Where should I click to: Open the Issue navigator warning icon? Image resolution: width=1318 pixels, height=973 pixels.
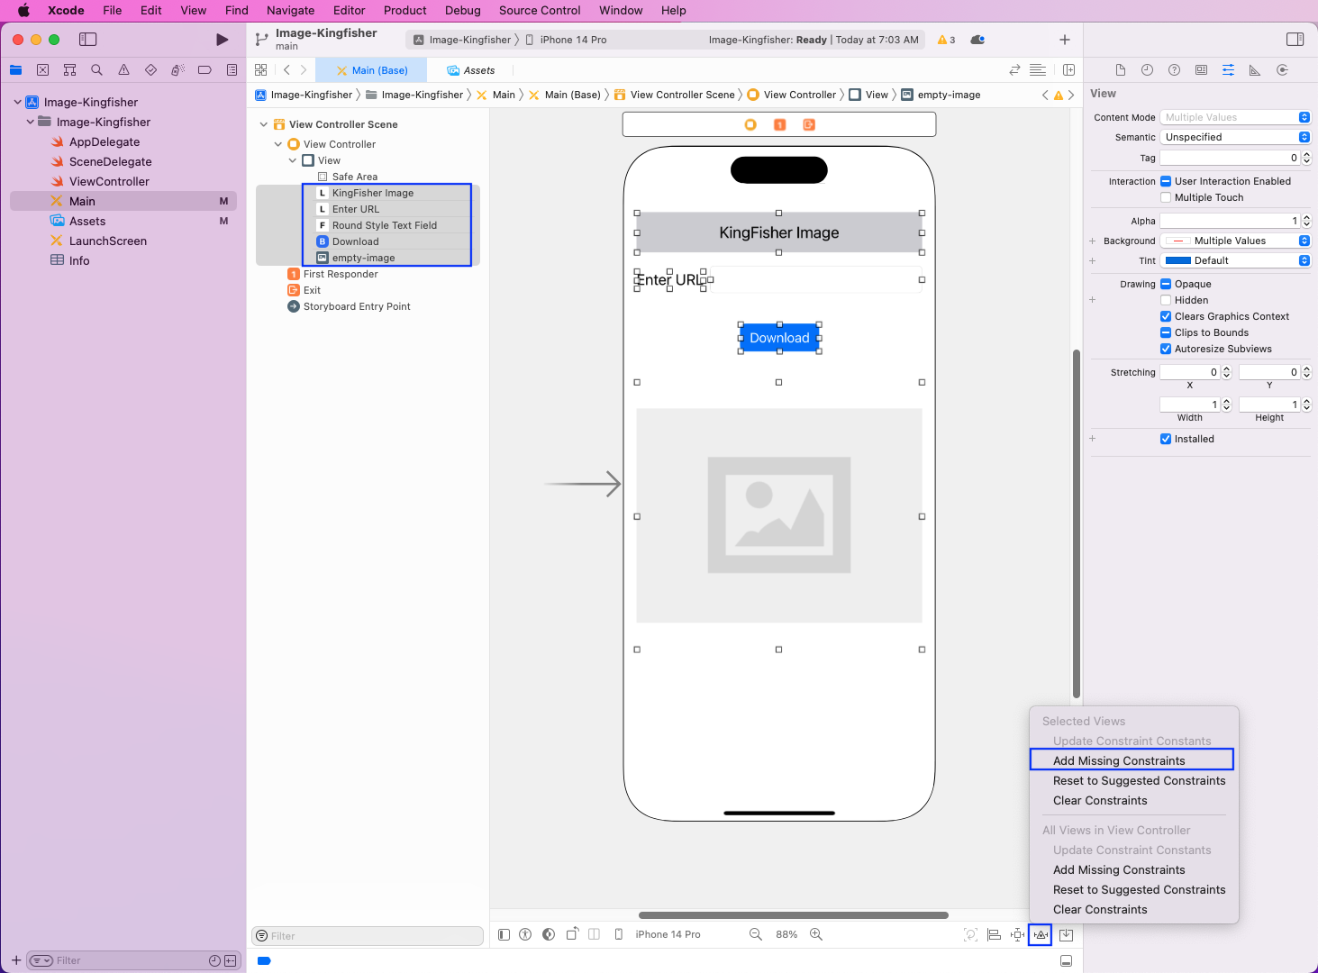click(x=123, y=70)
